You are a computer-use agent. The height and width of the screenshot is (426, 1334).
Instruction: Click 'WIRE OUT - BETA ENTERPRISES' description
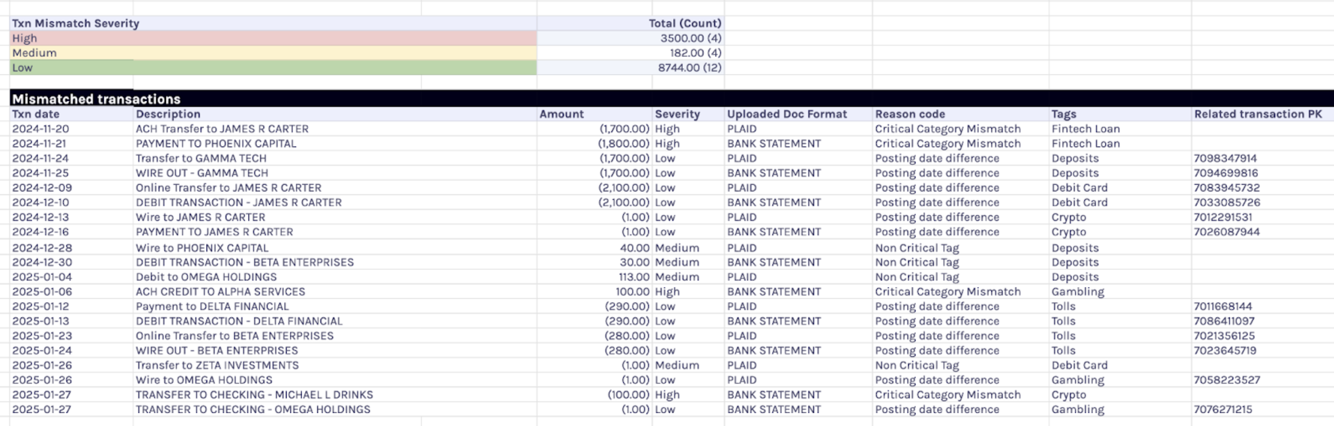(335, 351)
